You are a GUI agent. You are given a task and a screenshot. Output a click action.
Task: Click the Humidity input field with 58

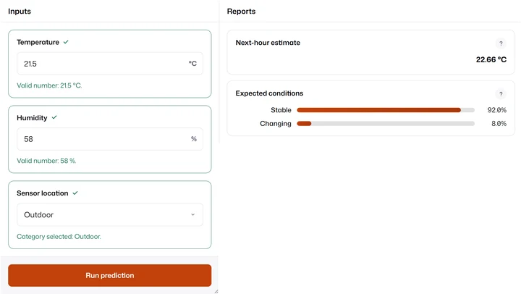coord(110,139)
